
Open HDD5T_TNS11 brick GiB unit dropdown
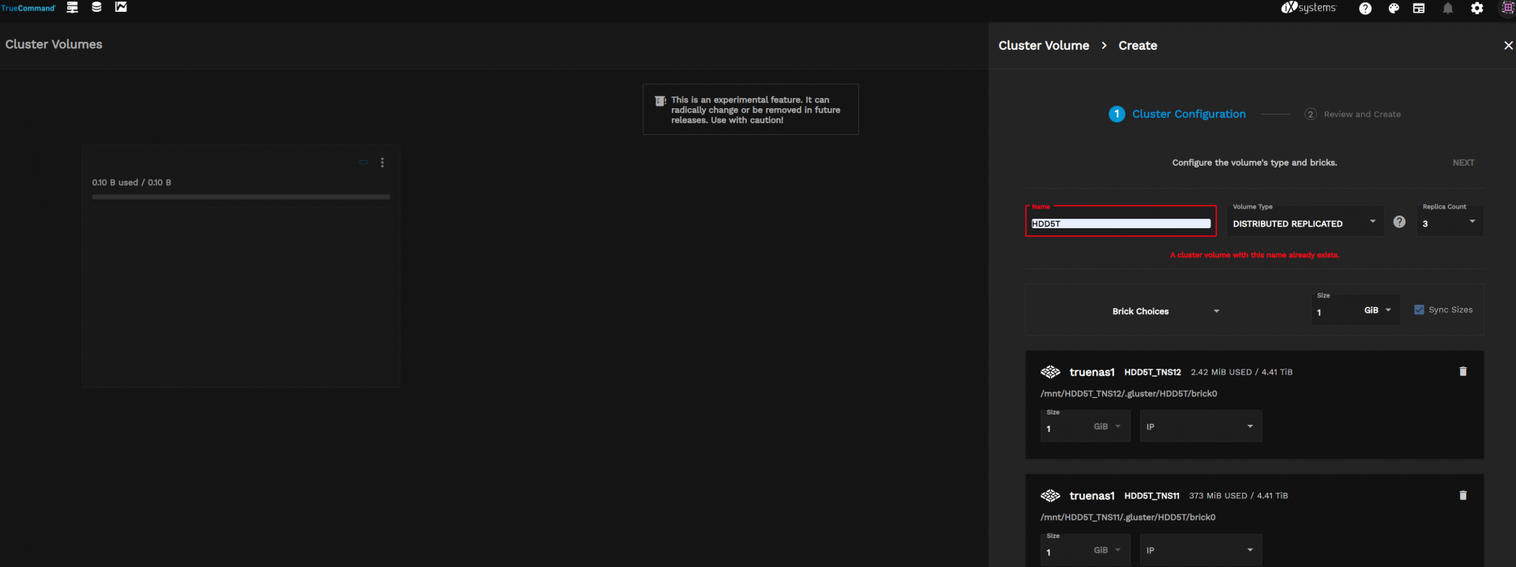click(1107, 550)
